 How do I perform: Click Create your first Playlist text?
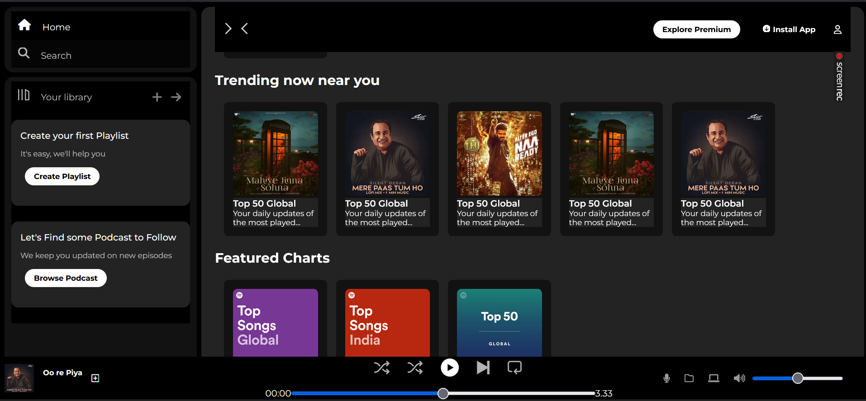coord(74,136)
